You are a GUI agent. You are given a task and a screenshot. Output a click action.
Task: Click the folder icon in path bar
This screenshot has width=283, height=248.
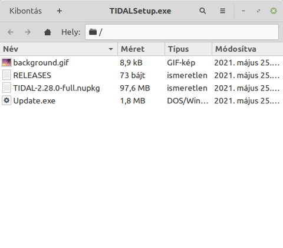click(93, 32)
